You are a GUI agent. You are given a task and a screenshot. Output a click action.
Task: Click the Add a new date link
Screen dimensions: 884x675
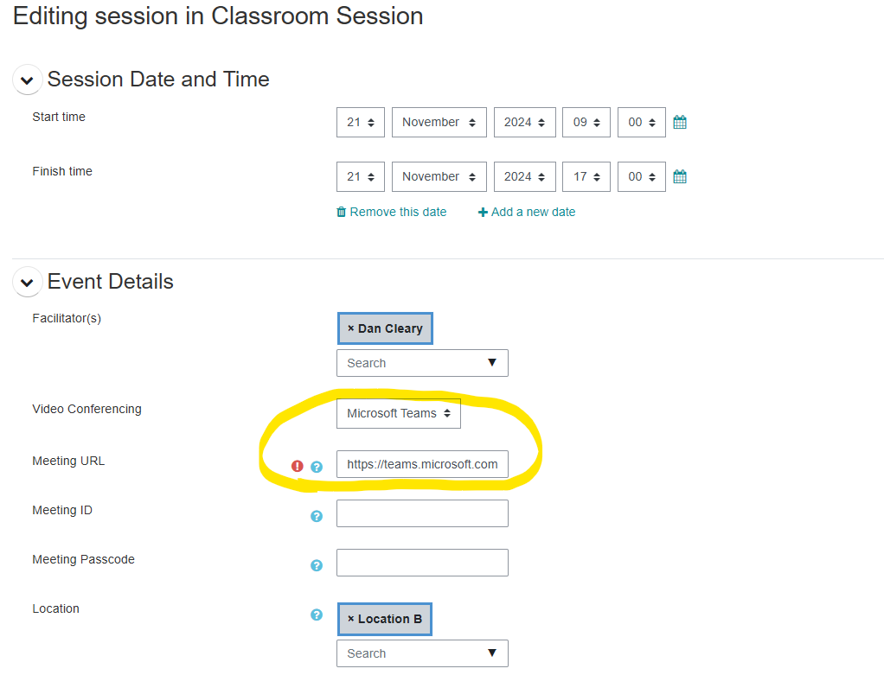click(527, 212)
